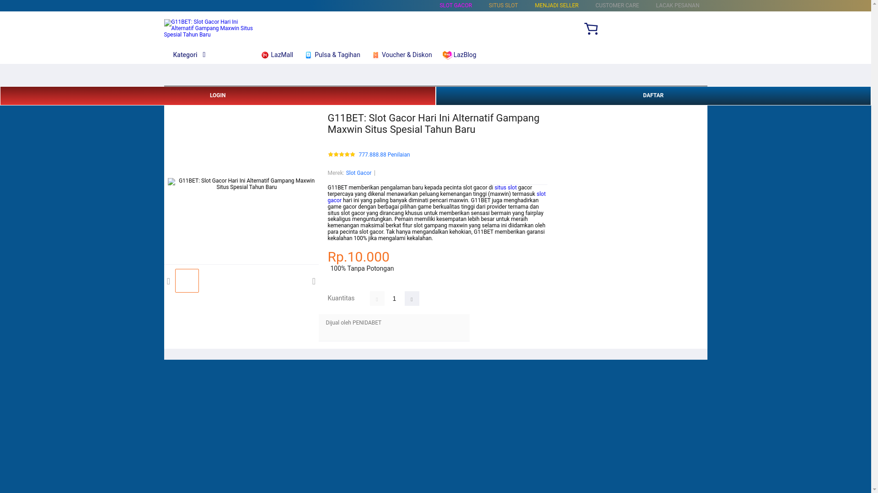Click the Pulsa & Tagihan phone icon

point(308,55)
